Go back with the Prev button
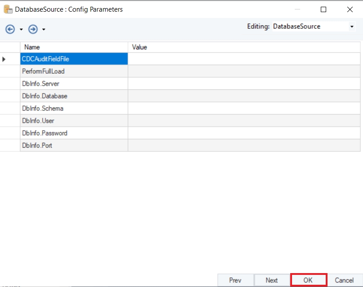 click(x=235, y=280)
